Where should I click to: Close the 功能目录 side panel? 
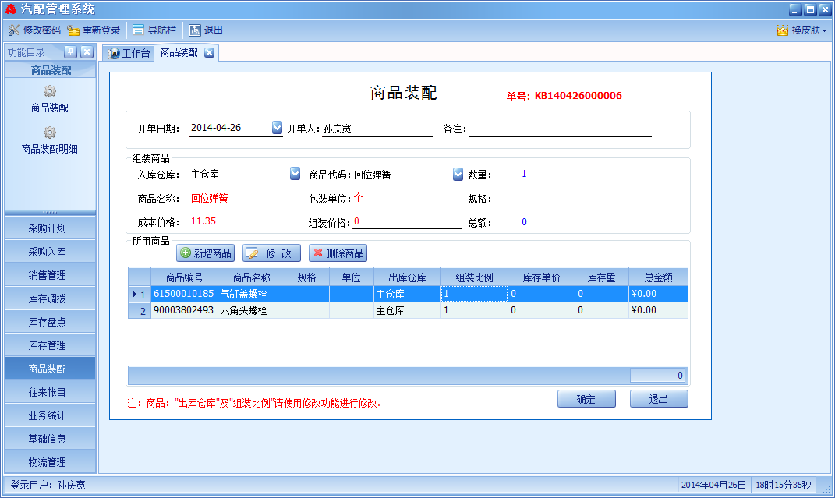[x=87, y=52]
